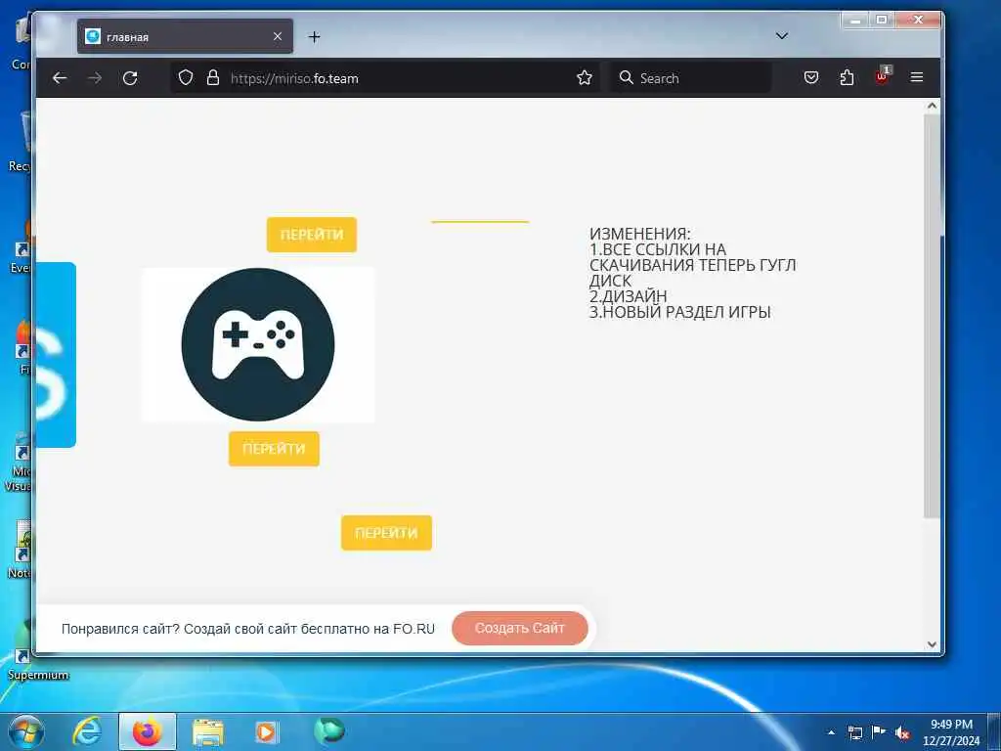Click the Supermium taskbar icon
Screen dimensions: 1001x751
click(x=329, y=730)
